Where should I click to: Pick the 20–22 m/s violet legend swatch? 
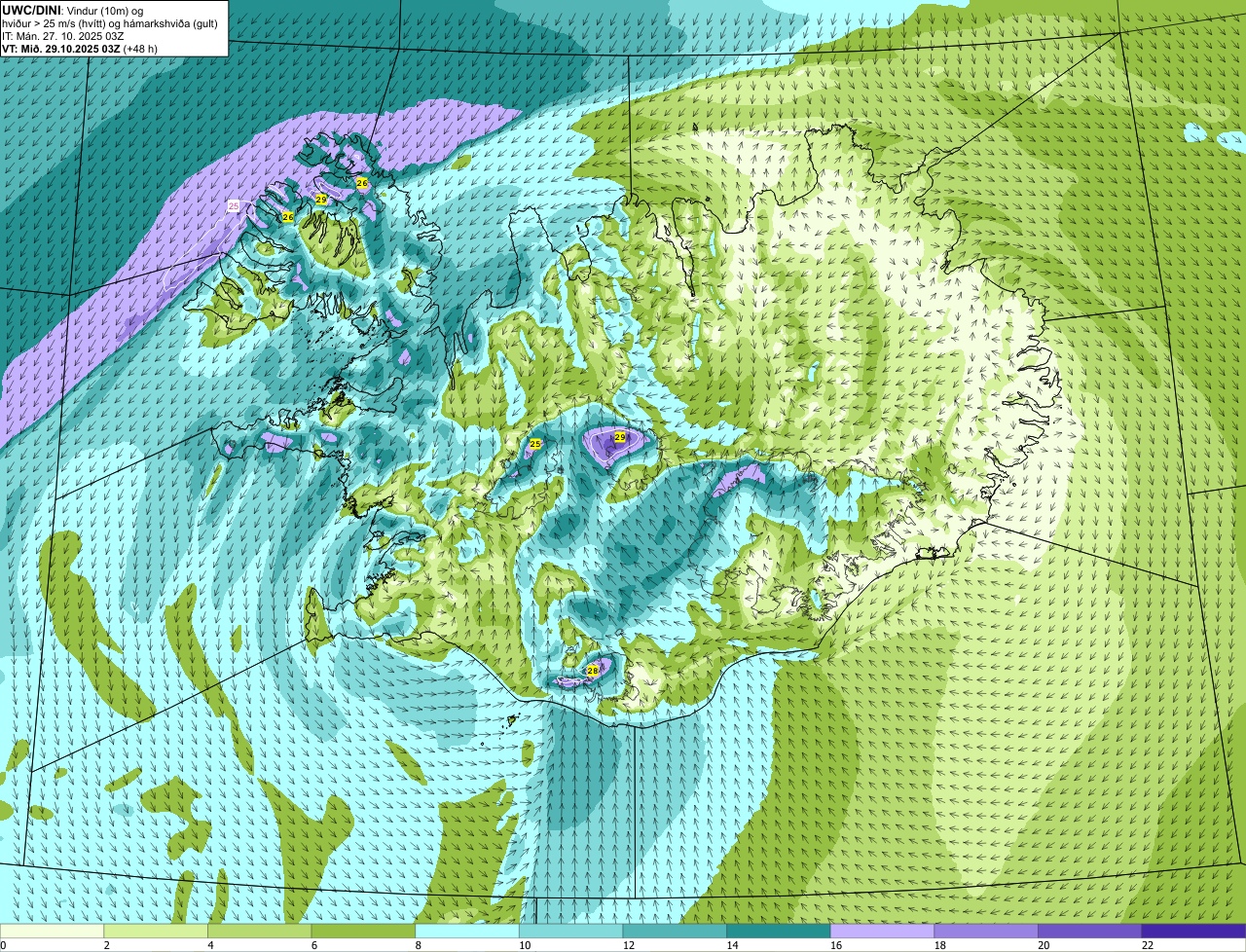click(1090, 931)
